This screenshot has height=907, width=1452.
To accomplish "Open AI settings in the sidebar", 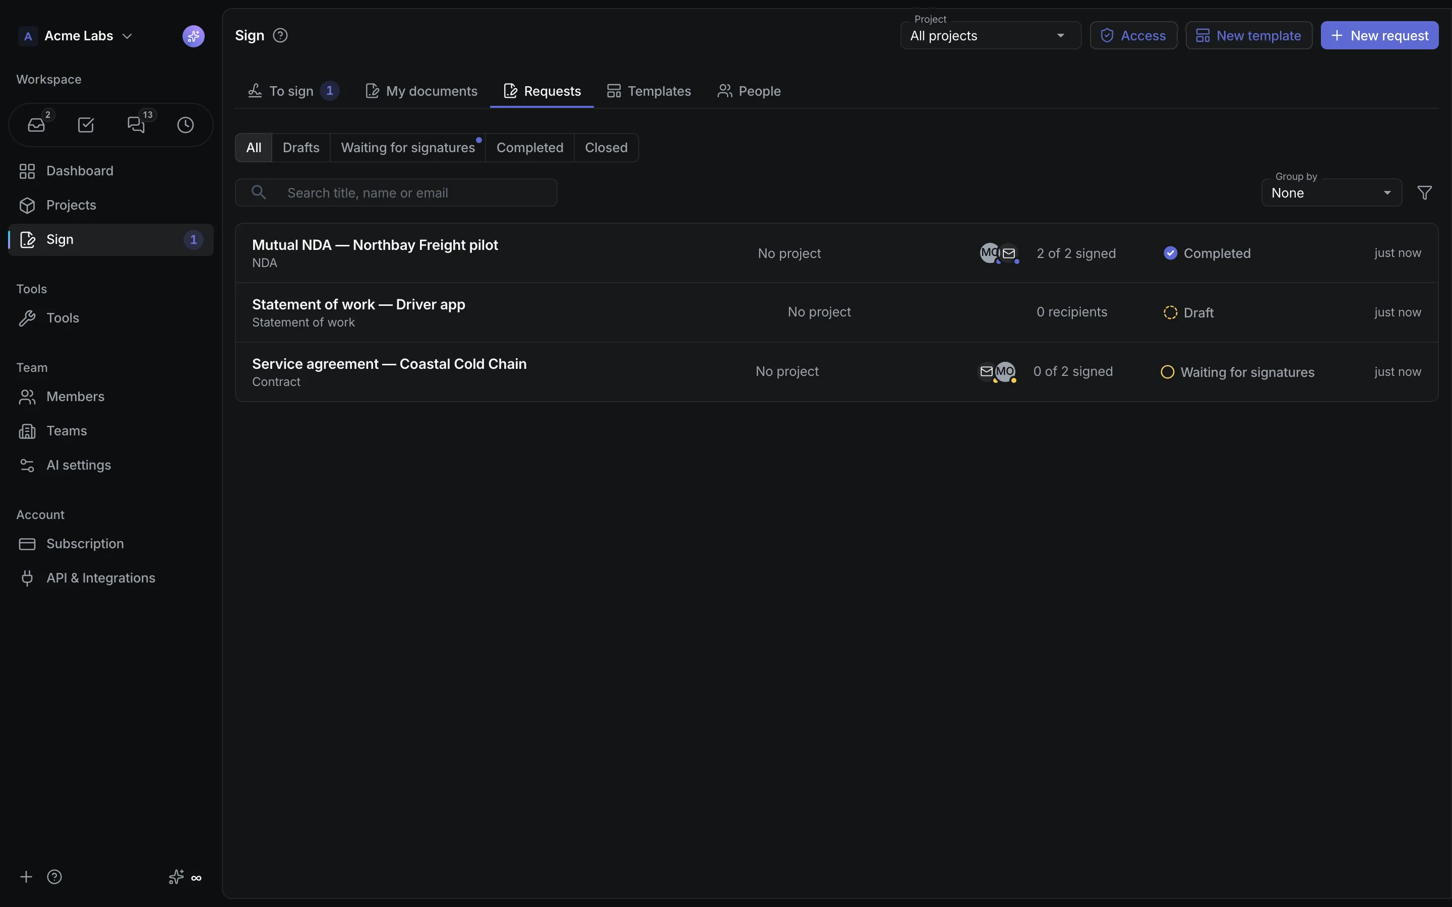I will pos(111,465).
